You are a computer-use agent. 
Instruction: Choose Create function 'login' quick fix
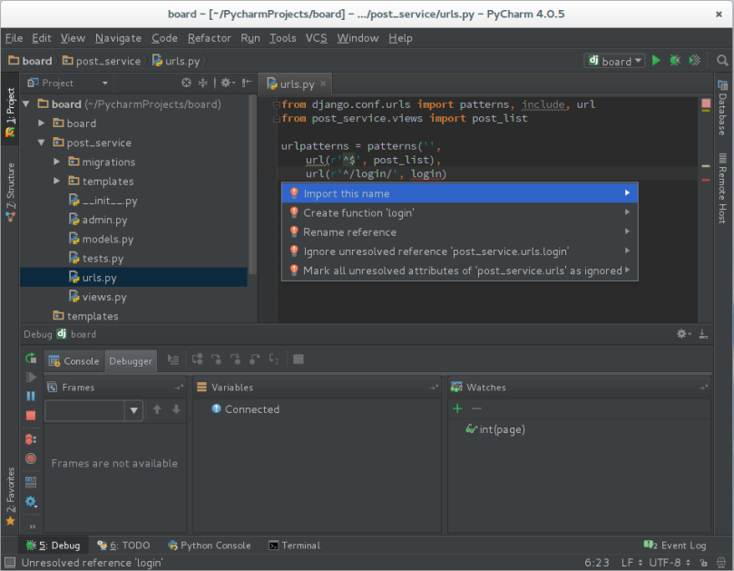pyautogui.click(x=460, y=212)
